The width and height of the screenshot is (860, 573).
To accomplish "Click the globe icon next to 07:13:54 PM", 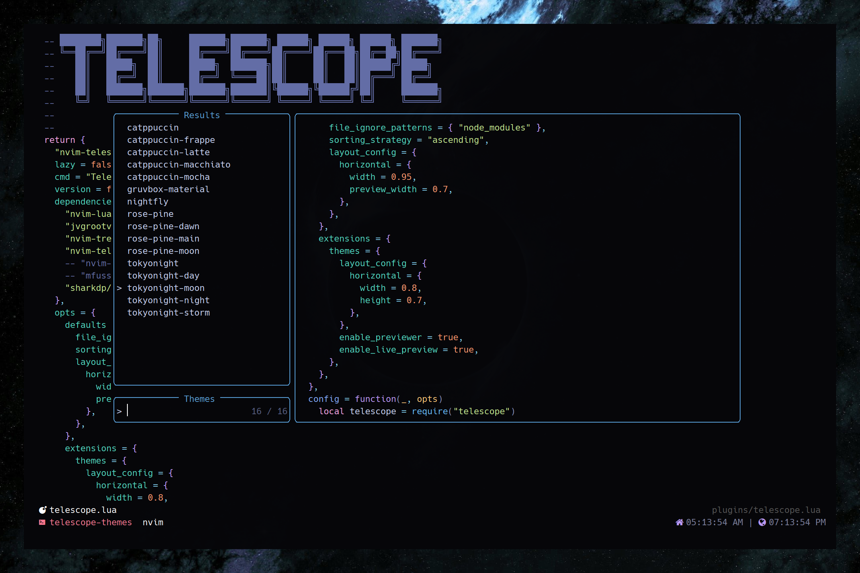I will pos(762,522).
